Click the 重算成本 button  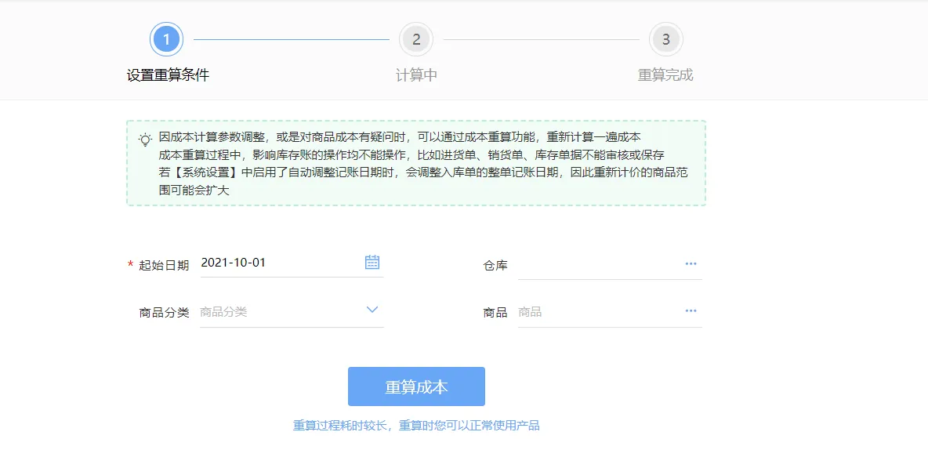416,386
